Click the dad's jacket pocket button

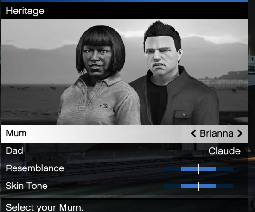click(x=184, y=115)
